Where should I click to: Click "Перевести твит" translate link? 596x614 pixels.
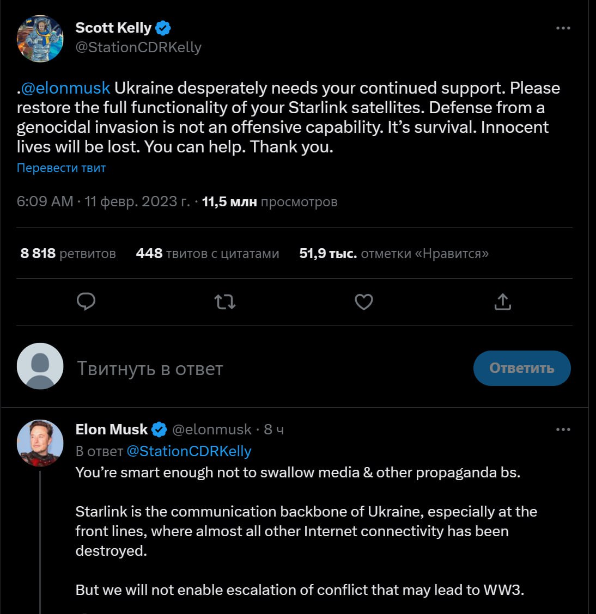(x=61, y=168)
